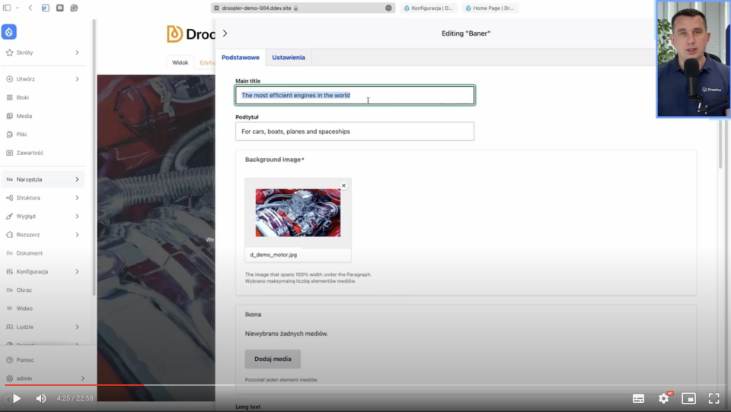Click the d_demo_motor.jpg thumbnail
731x412 pixels.
pyautogui.click(x=298, y=213)
